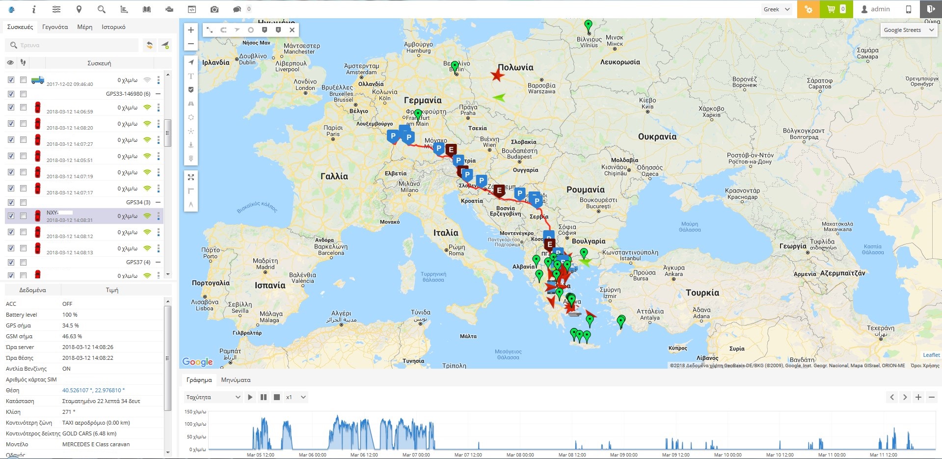This screenshot has width=942, height=459.
Task: Switch to the Ιστορικό tab
Action: (x=113, y=27)
